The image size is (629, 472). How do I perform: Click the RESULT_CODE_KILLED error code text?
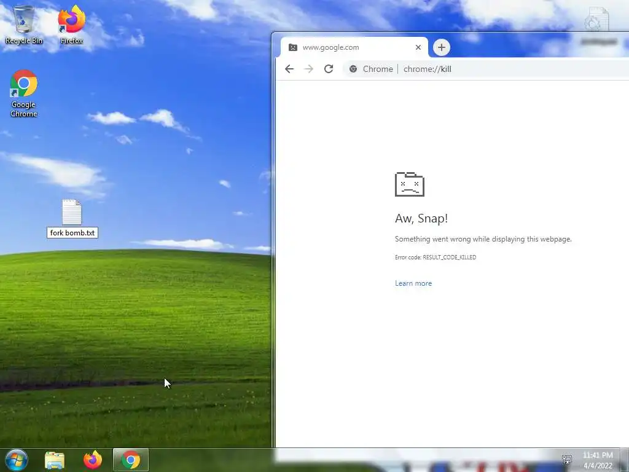[449, 258]
